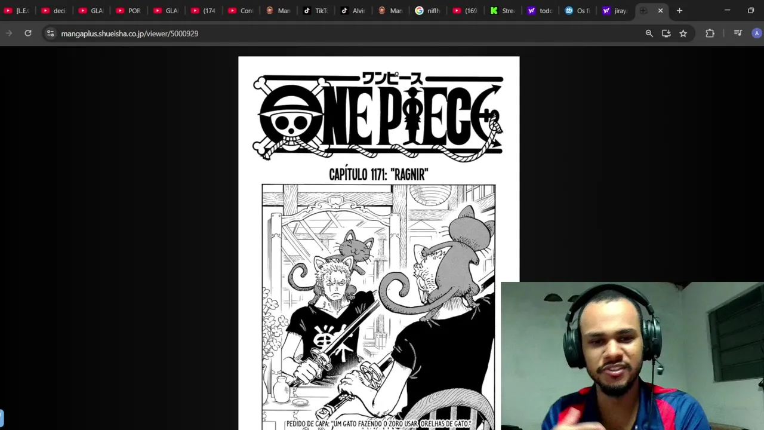
Task: Open a new tab with plus button
Action: tap(679, 11)
